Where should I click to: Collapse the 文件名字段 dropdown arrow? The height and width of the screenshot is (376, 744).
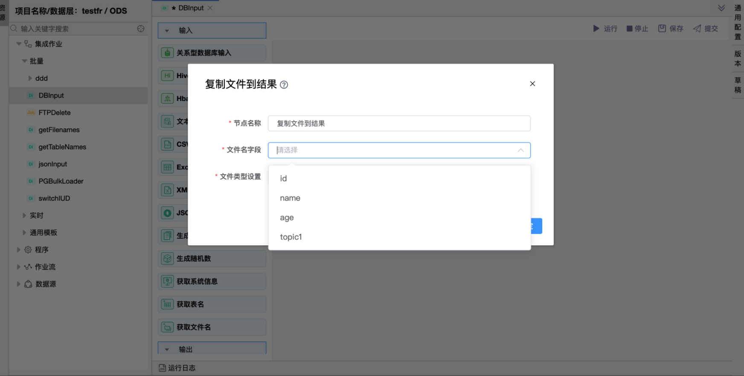coord(520,150)
